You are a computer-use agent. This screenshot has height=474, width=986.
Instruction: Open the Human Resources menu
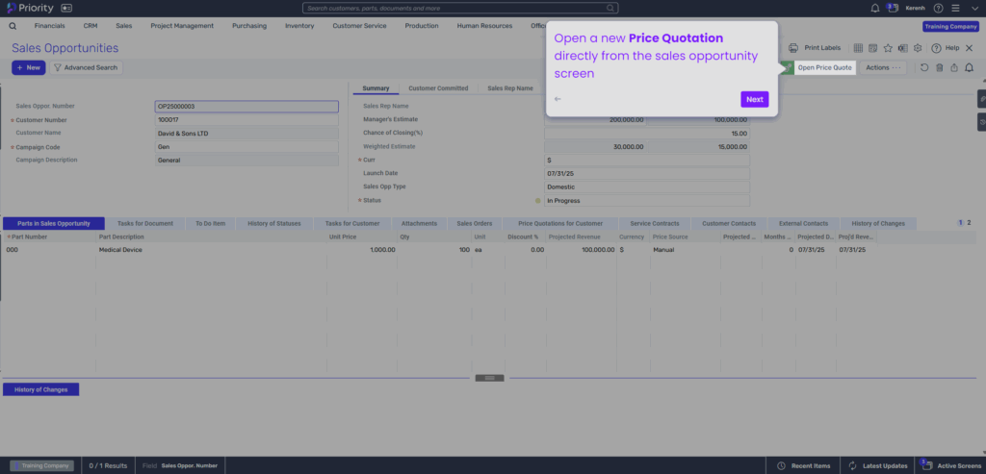pyautogui.click(x=484, y=26)
